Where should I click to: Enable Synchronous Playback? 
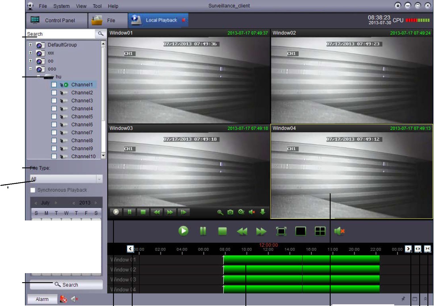[33, 190]
